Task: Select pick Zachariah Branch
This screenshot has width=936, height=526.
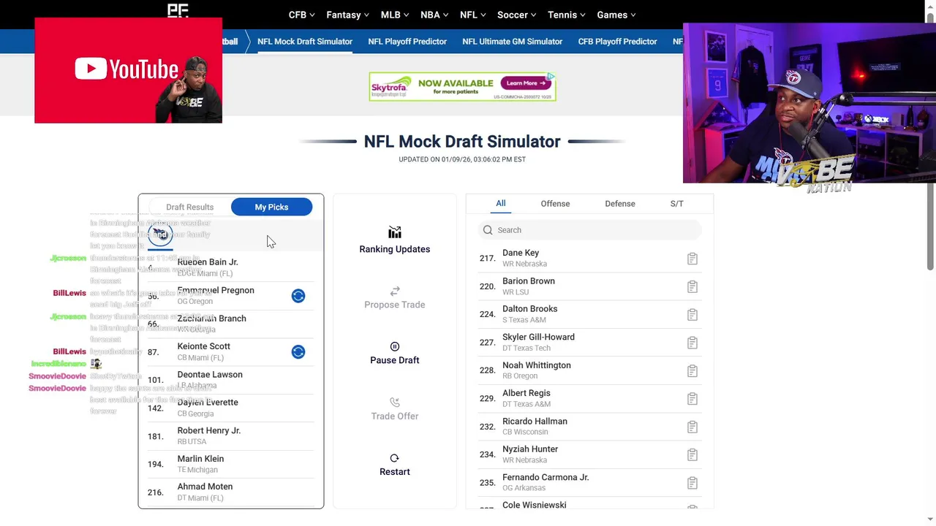Action: tap(211, 319)
